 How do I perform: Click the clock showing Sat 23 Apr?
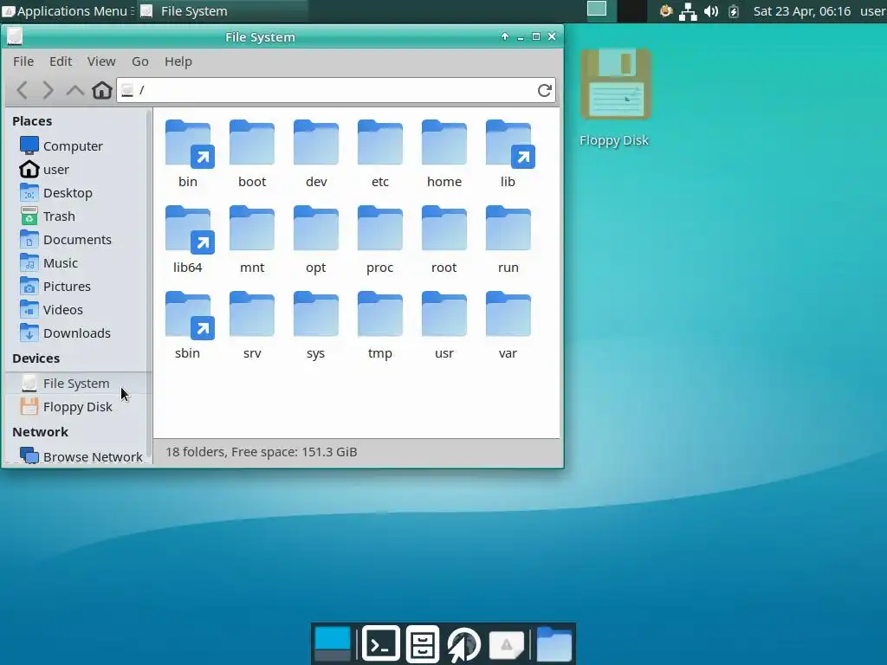[801, 10]
